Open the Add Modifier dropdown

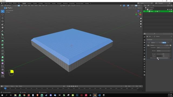(x=159, y=40)
